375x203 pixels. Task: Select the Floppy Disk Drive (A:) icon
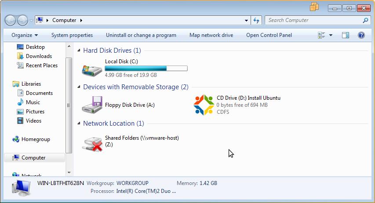tap(92, 105)
